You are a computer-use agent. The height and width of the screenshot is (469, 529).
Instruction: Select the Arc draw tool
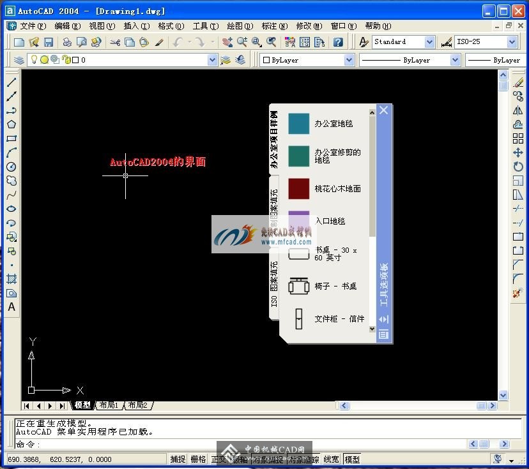point(11,153)
